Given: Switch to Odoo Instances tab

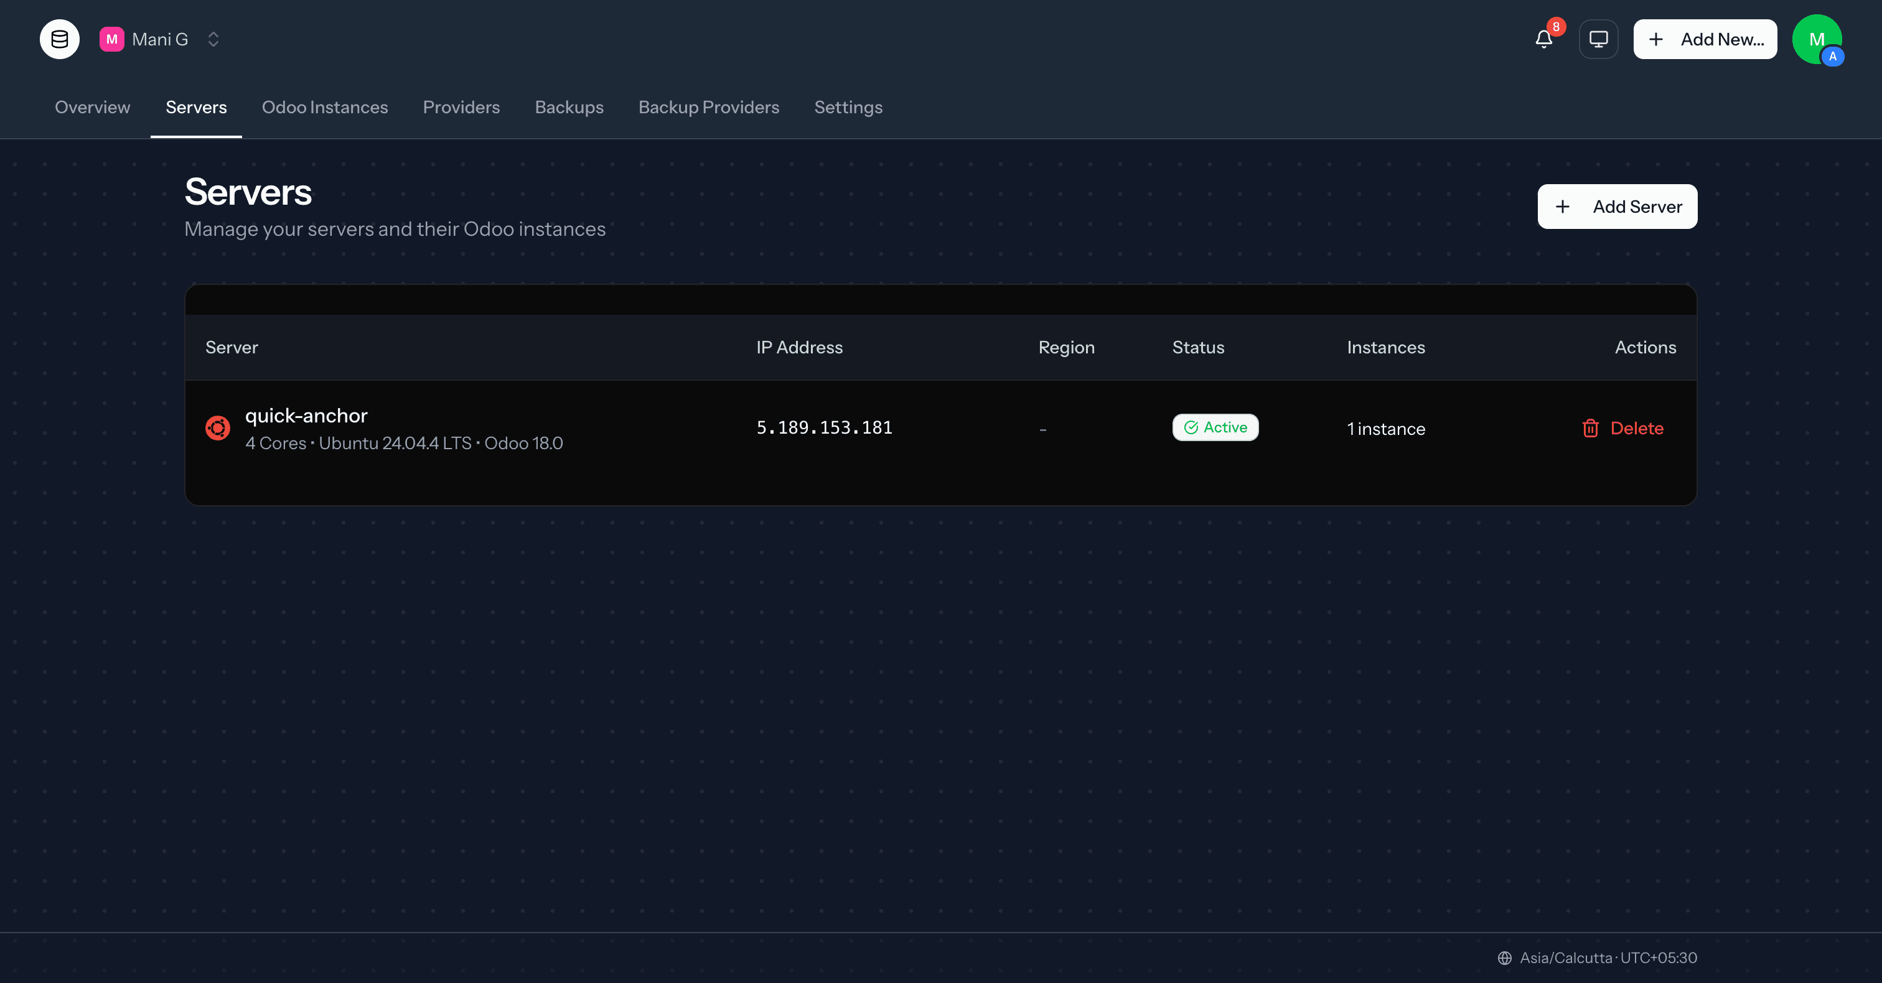Looking at the screenshot, I should click(325, 108).
